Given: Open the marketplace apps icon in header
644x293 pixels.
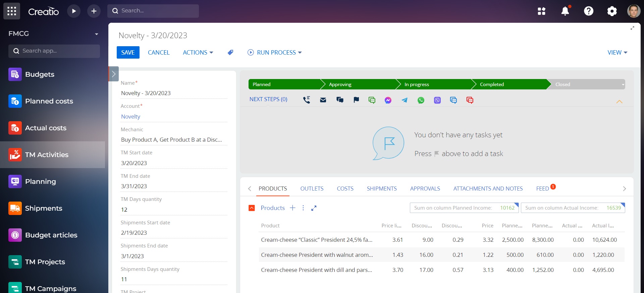Looking at the screenshot, I should [x=542, y=11].
